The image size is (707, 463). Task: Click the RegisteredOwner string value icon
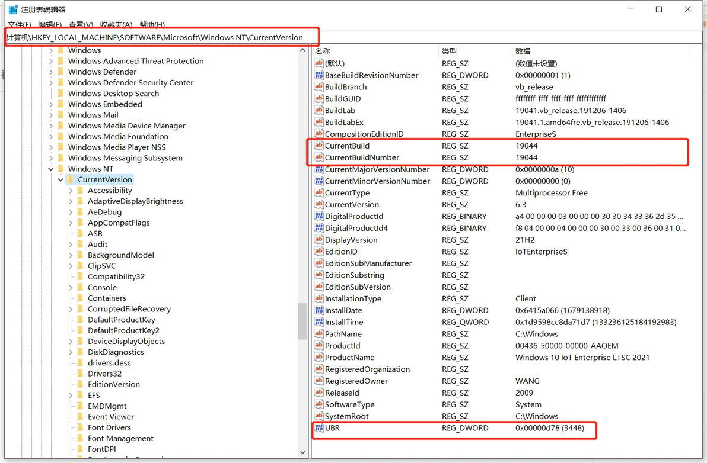(x=319, y=381)
